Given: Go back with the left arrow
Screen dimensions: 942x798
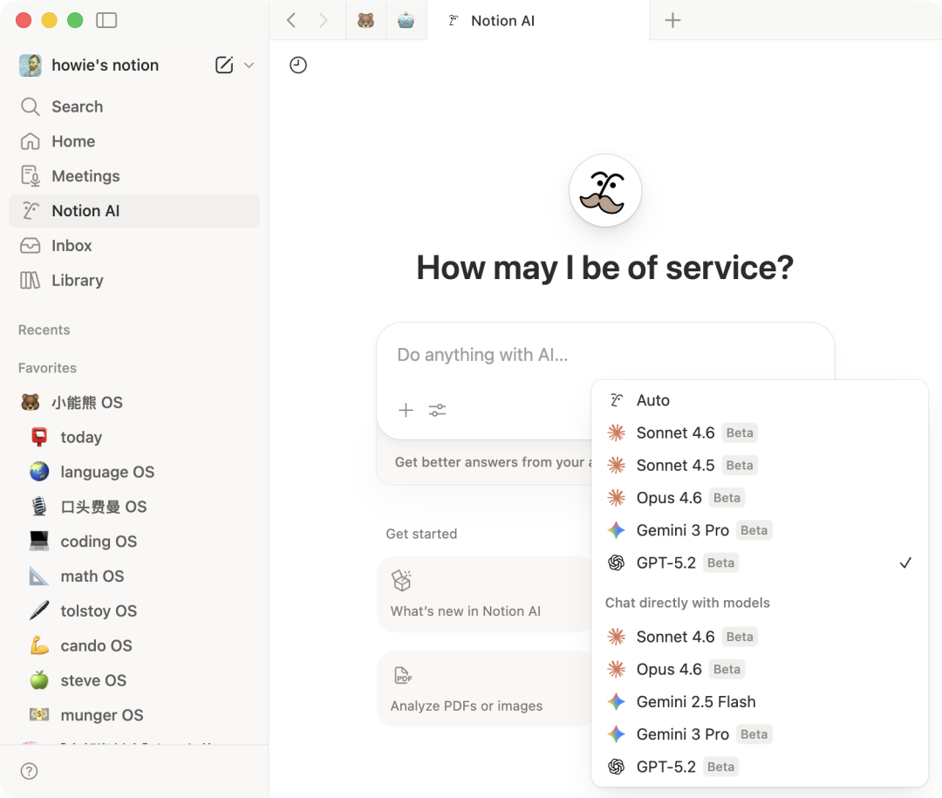Looking at the screenshot, I should tap(291, 20).
